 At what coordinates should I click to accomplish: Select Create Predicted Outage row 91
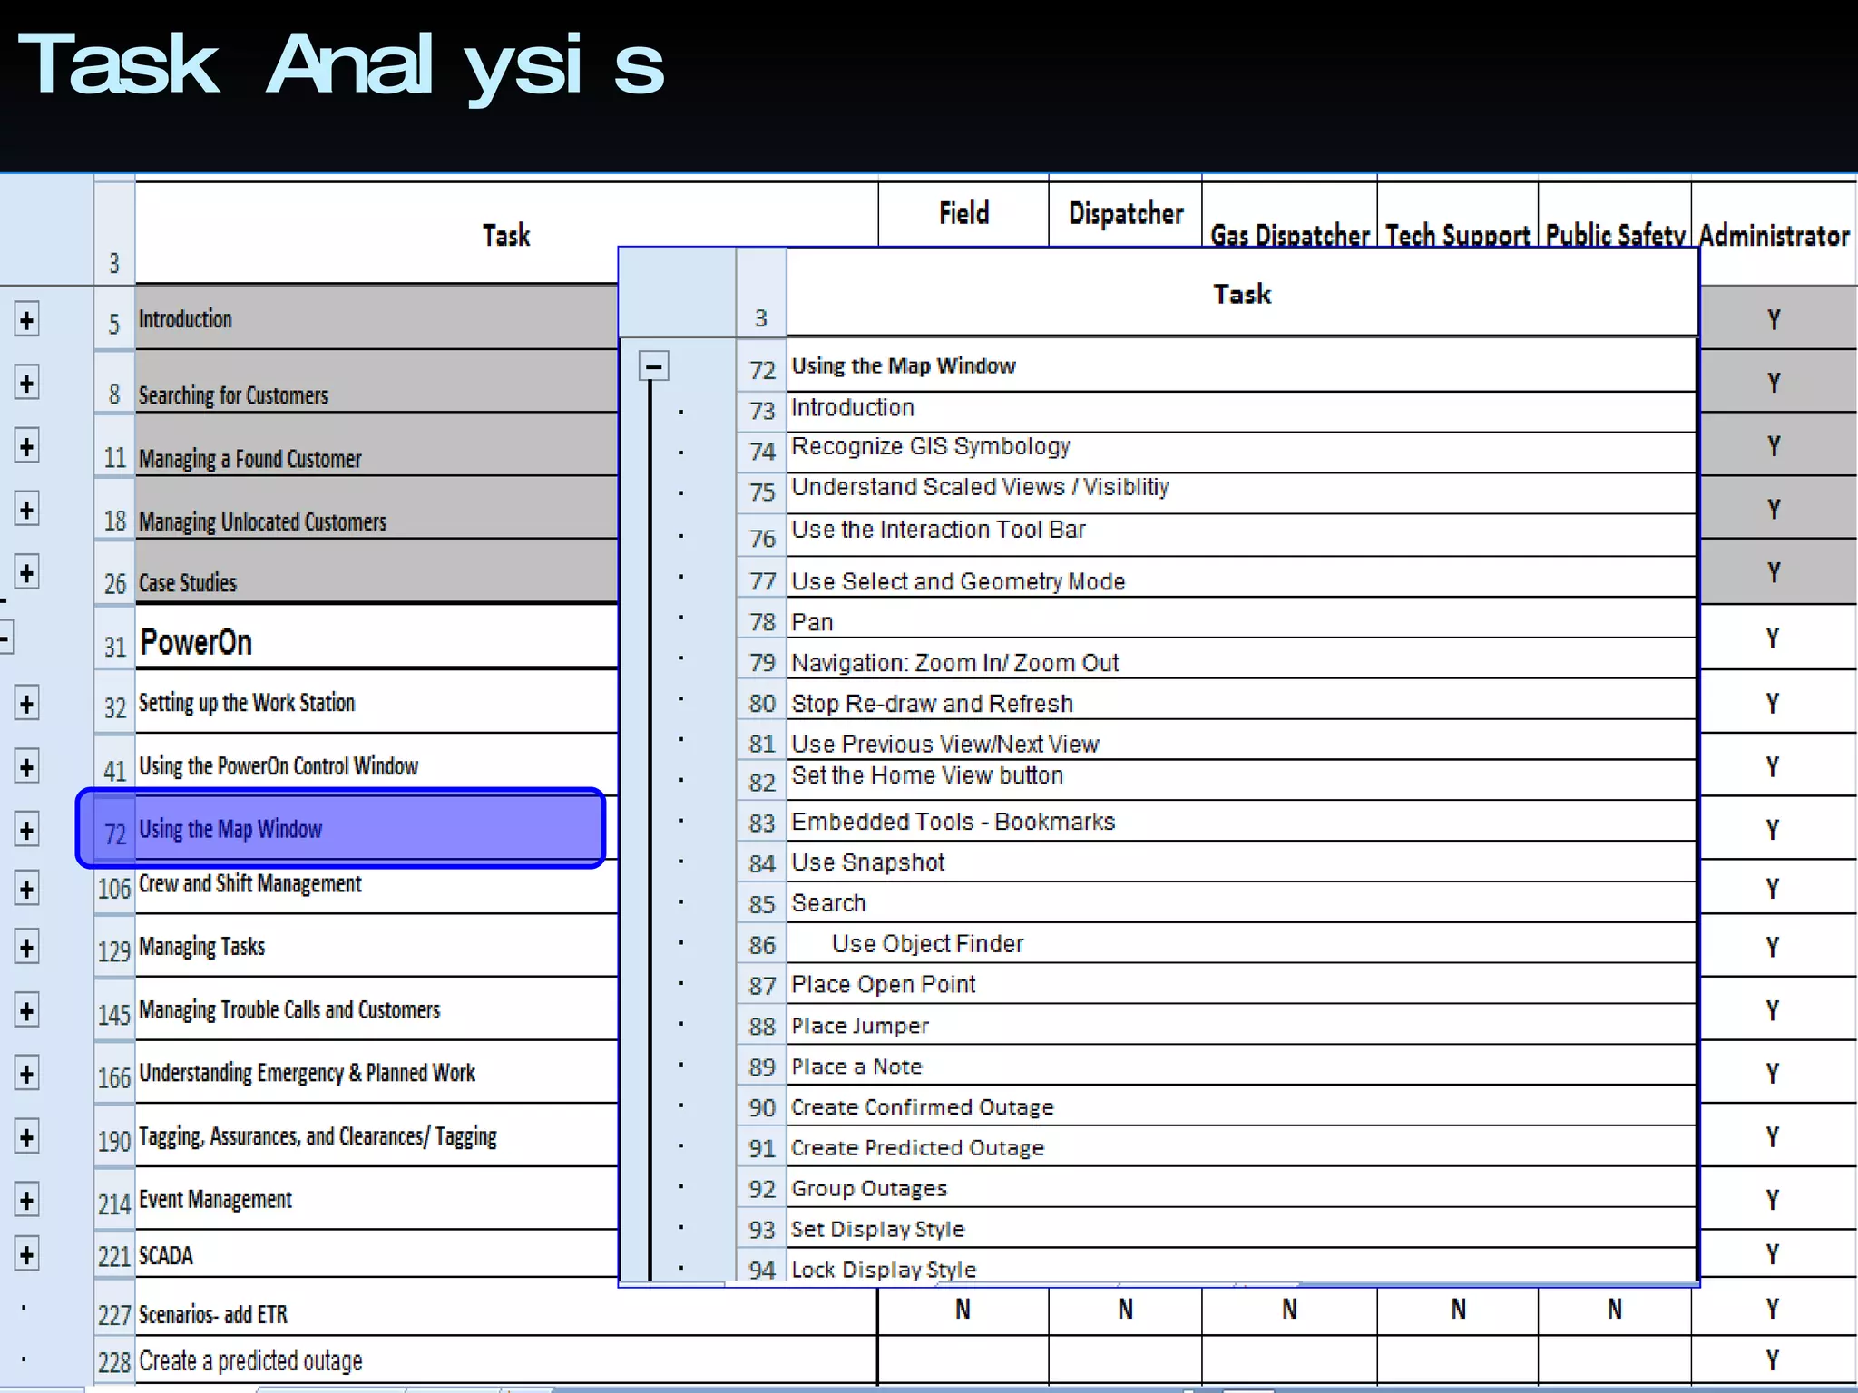(x=1241, y=1148)
